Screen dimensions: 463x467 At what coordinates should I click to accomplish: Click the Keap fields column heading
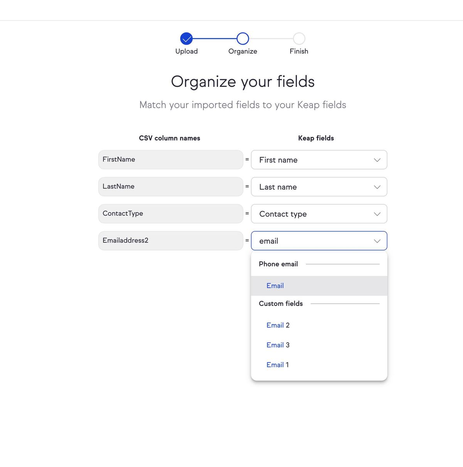point(316,138)
